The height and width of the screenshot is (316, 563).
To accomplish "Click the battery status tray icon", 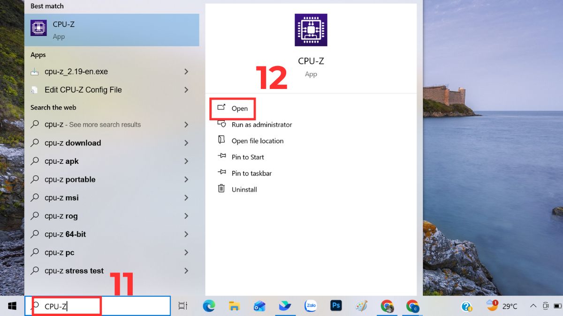I will pyautogui.click(x=558, y=306).
